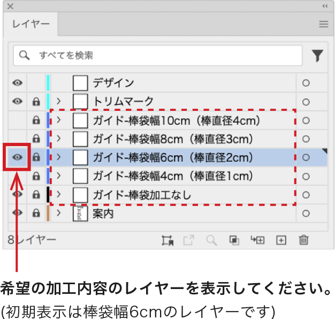Target the ガイド-棒袋加工なし layer circle
The width and height of the screenshot is (335, 319).
tap(306, 195)
